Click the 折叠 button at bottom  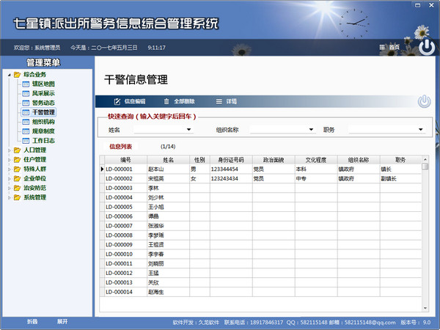32,321
